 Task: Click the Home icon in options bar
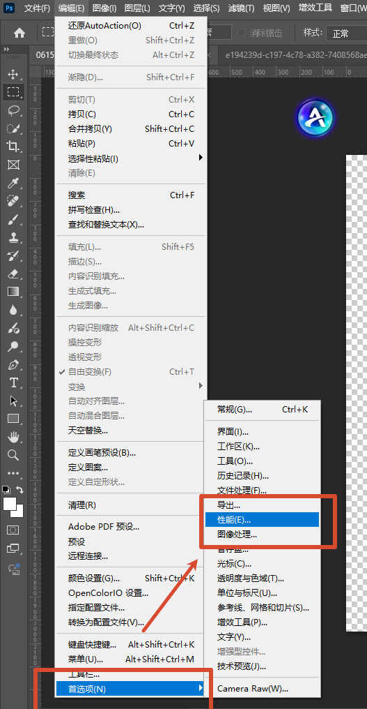(19, 33)
